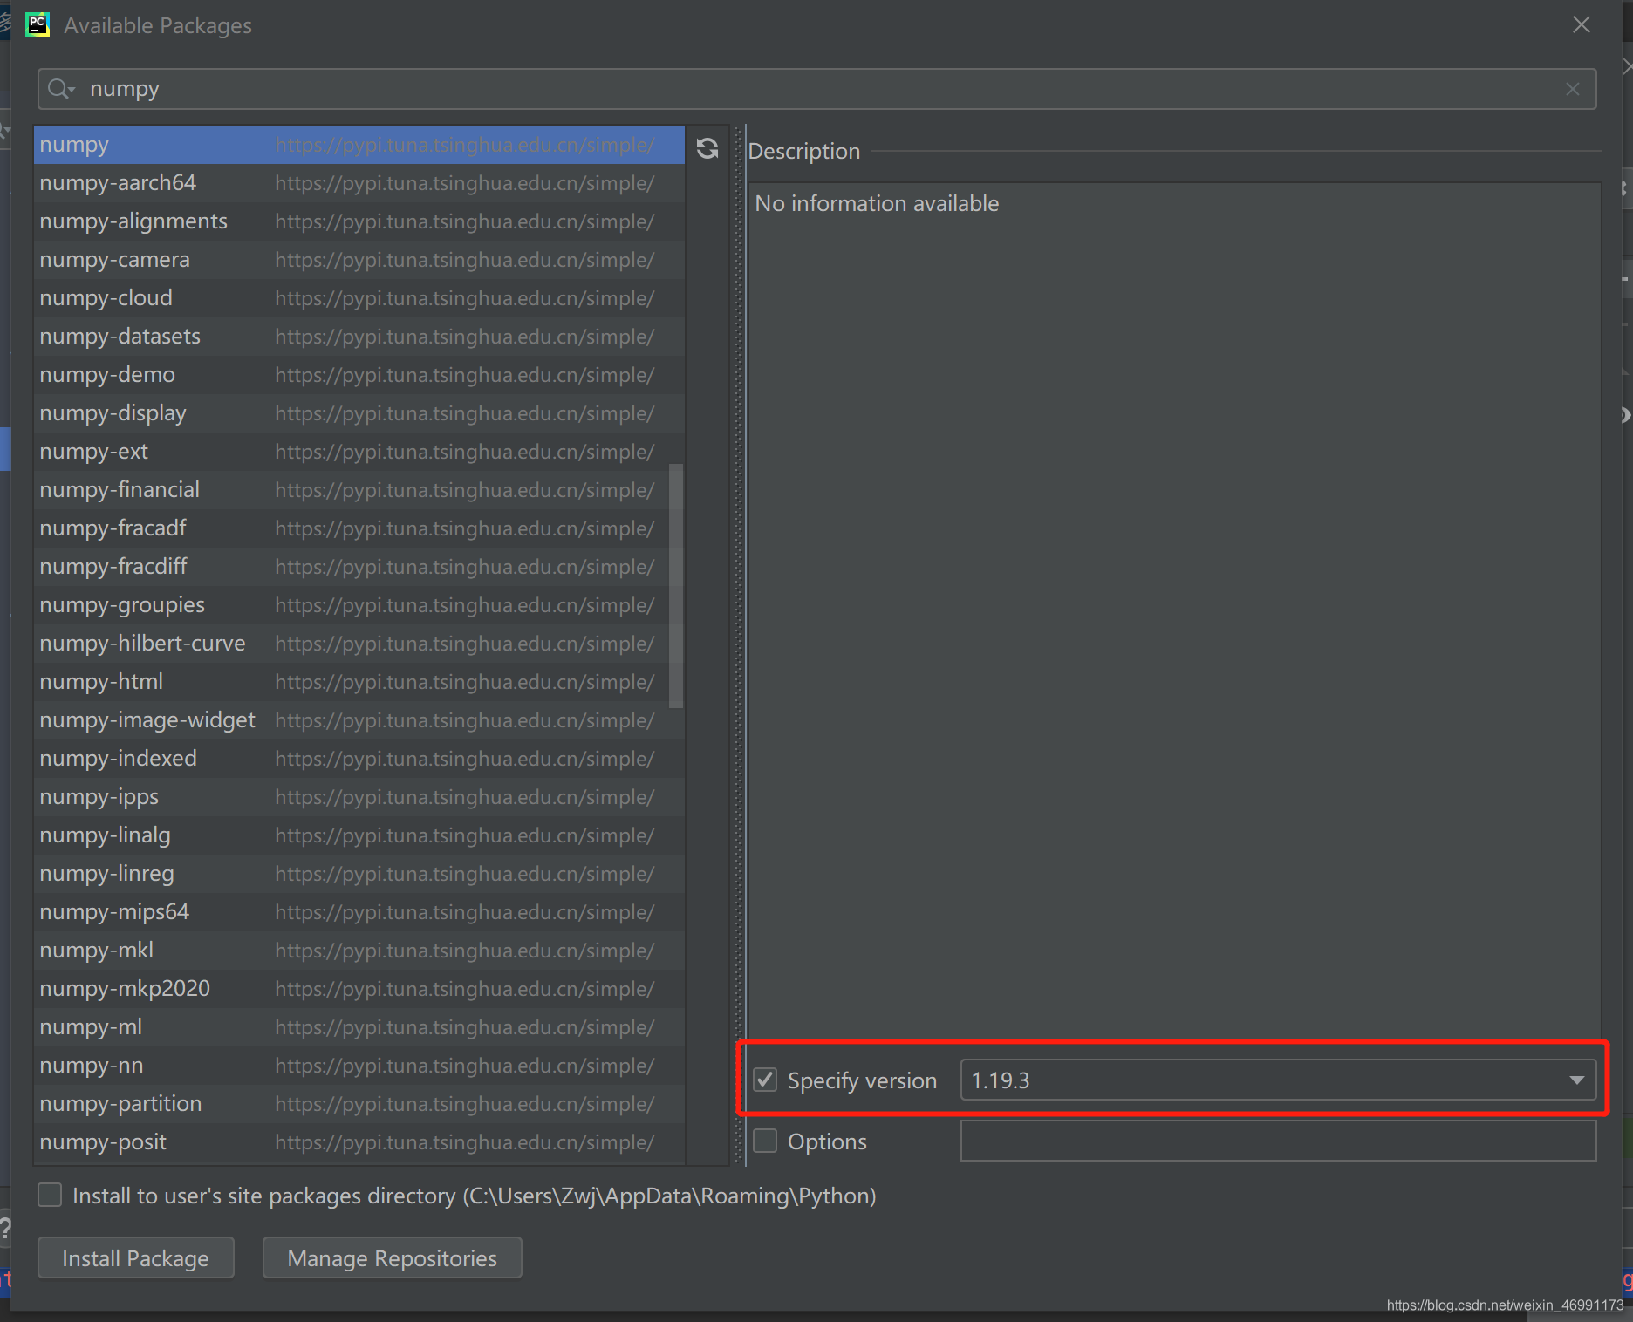Click the package list scrollbar thumb
The width and height of the screenshot is (1633, 1322).
675,586
